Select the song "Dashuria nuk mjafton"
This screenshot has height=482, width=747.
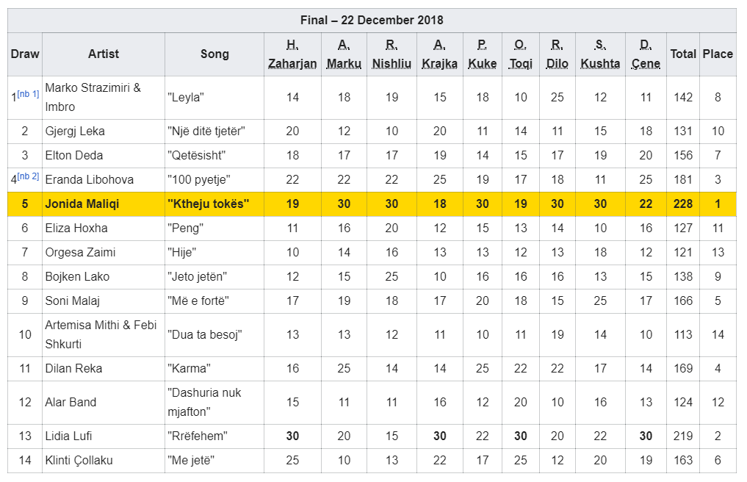(205, 402)
